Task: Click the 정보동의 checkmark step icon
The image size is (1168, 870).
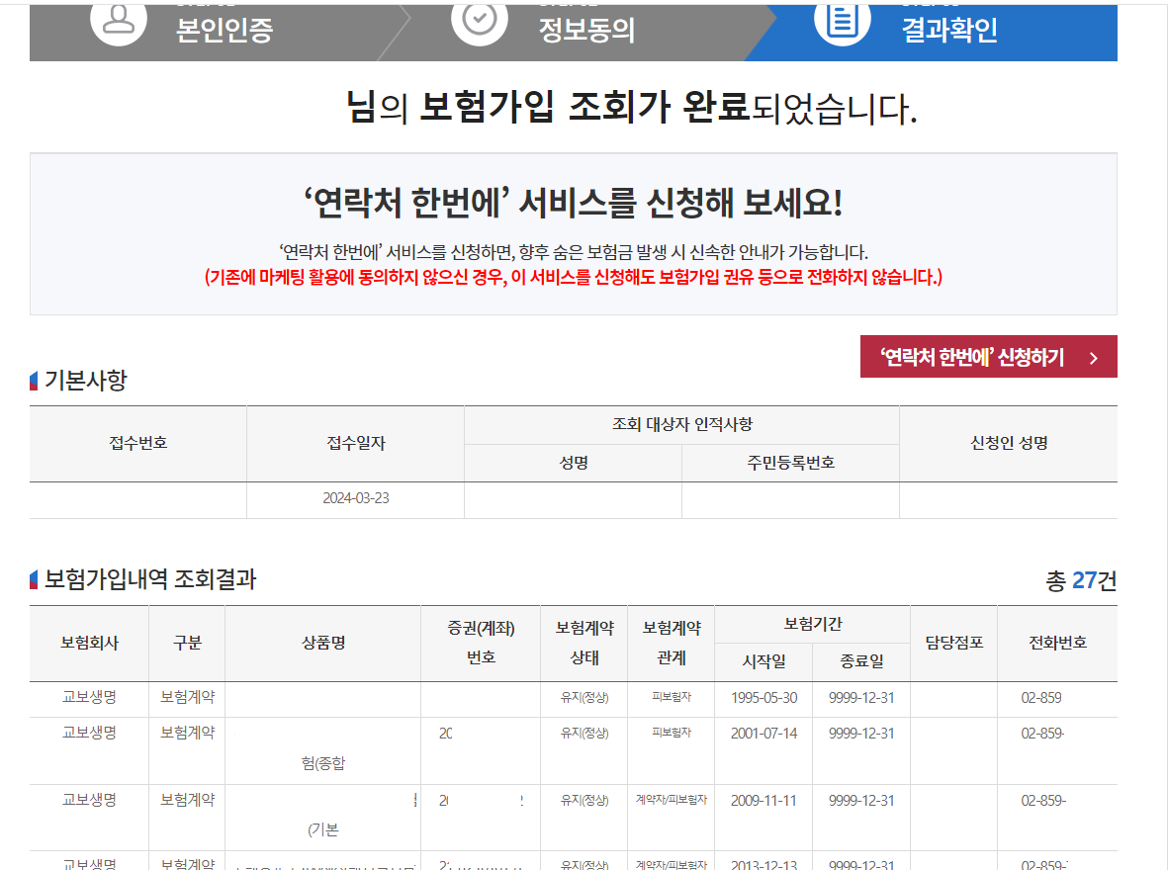Action: (x=480, y=22)
